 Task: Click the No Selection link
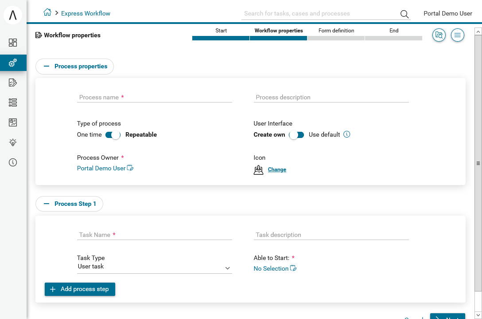click(271, 268)
